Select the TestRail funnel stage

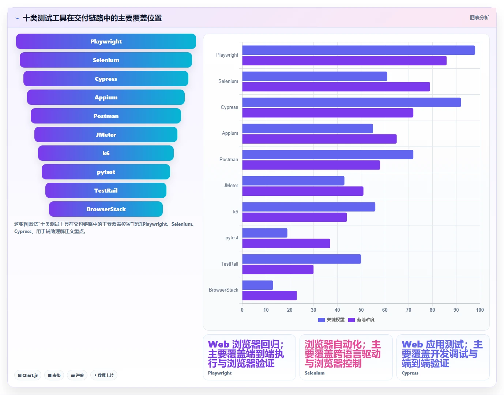[x=106, y=190]
